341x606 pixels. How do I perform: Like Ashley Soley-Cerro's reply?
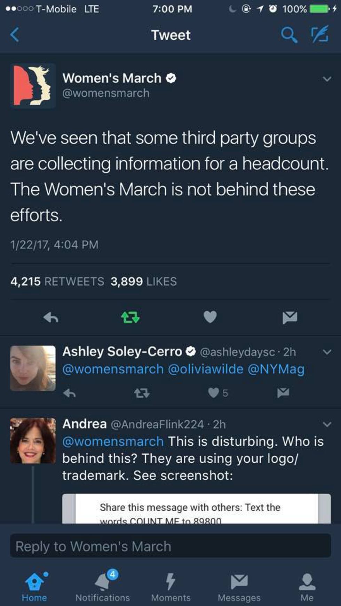213,393
